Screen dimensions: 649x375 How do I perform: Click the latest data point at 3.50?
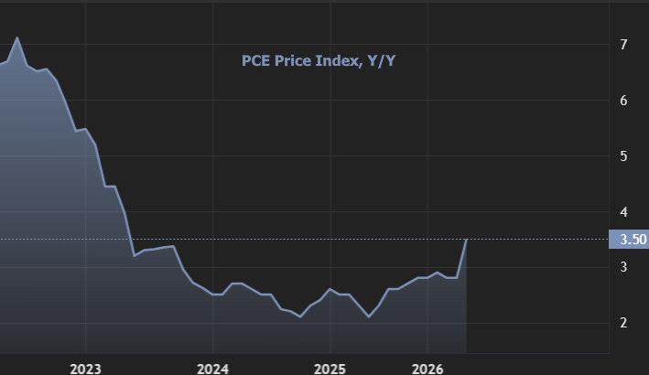coord(467,240)
